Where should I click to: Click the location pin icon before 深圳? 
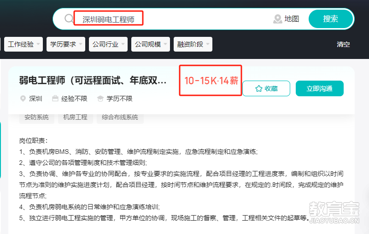tap(23, 99)
